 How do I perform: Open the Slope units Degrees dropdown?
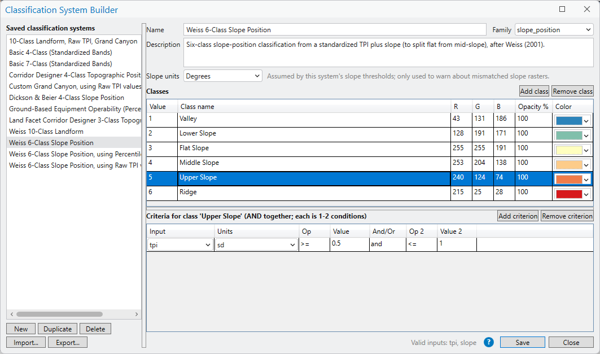[x=223, y=76]
